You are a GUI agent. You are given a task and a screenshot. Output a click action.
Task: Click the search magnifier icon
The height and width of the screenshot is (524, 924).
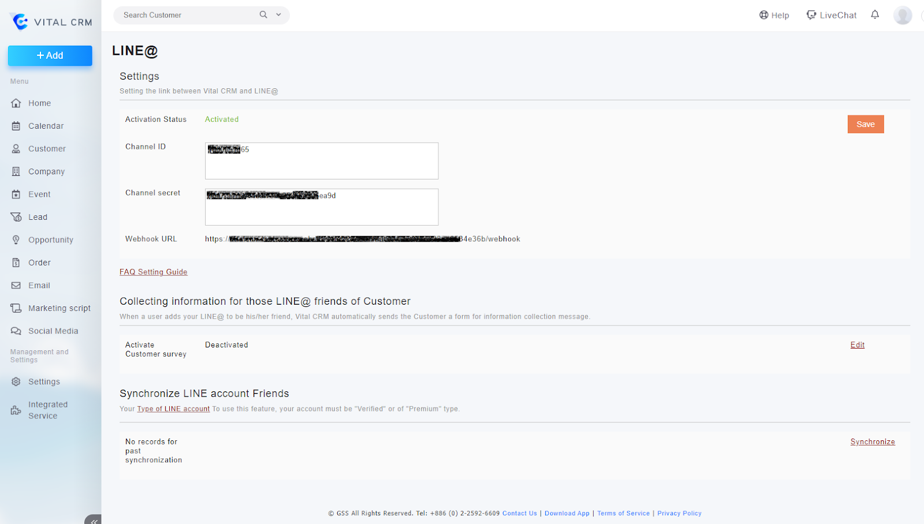tap(263, 15)
